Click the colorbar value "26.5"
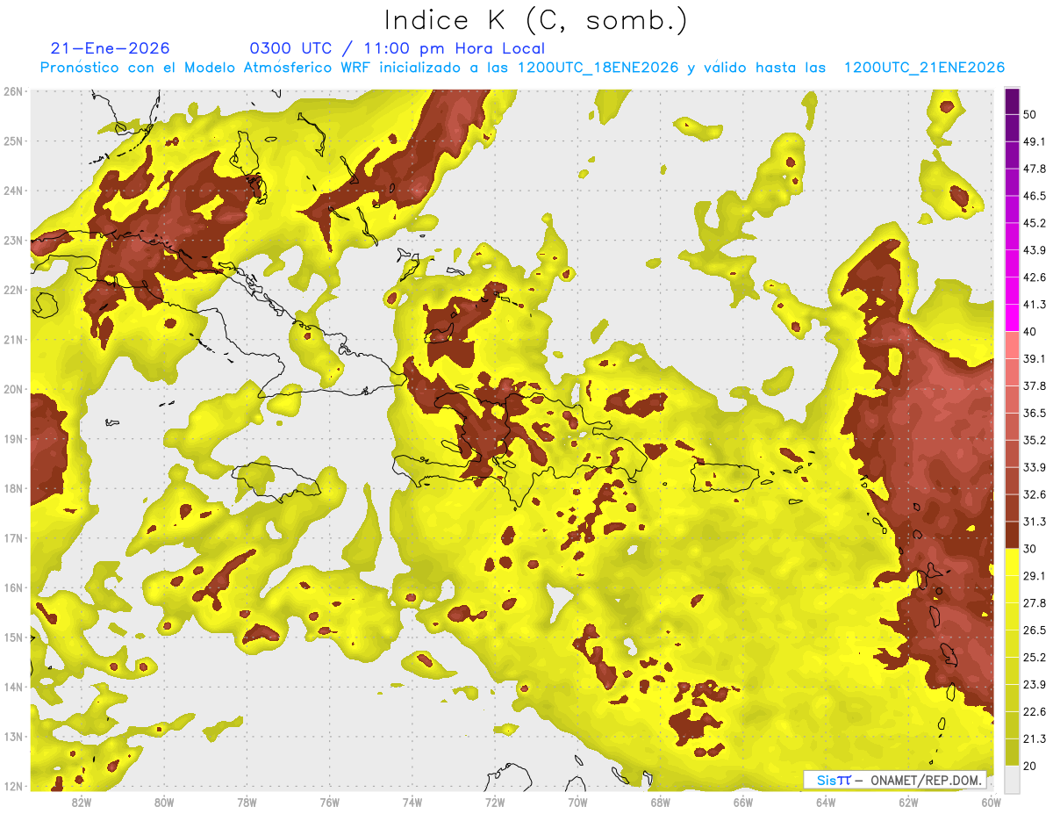The width and height of the screenshot is (1053, 814). click(1034, 630)
